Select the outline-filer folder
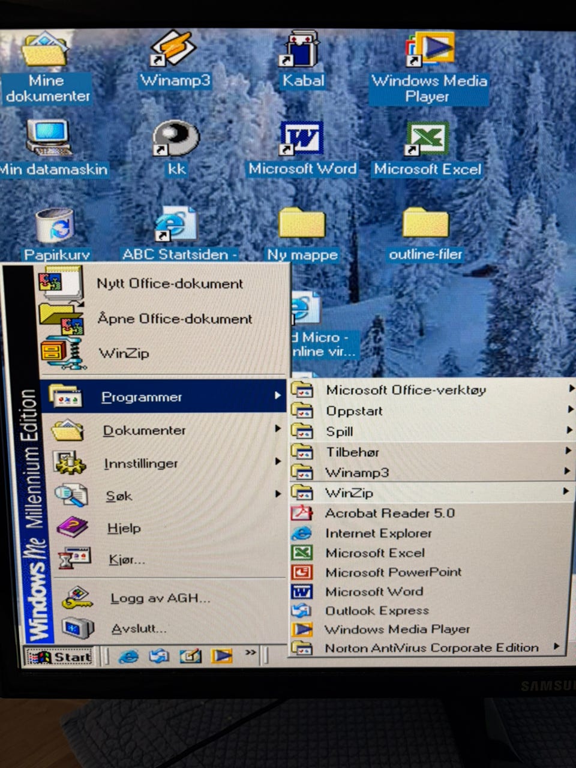 coord(425,234)
